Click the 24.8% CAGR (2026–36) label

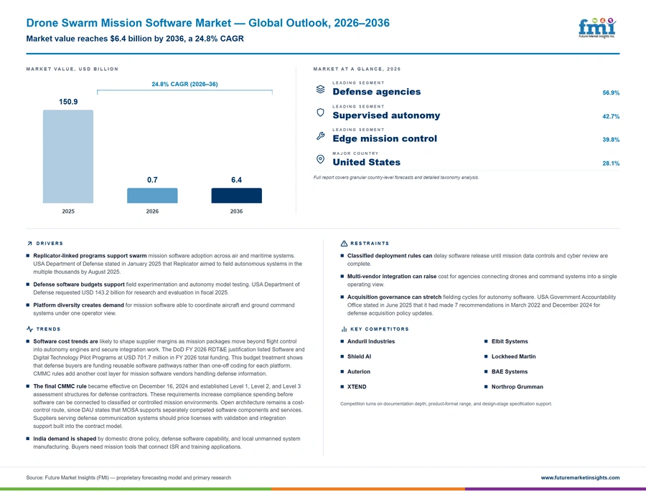[x=184, y=84]
